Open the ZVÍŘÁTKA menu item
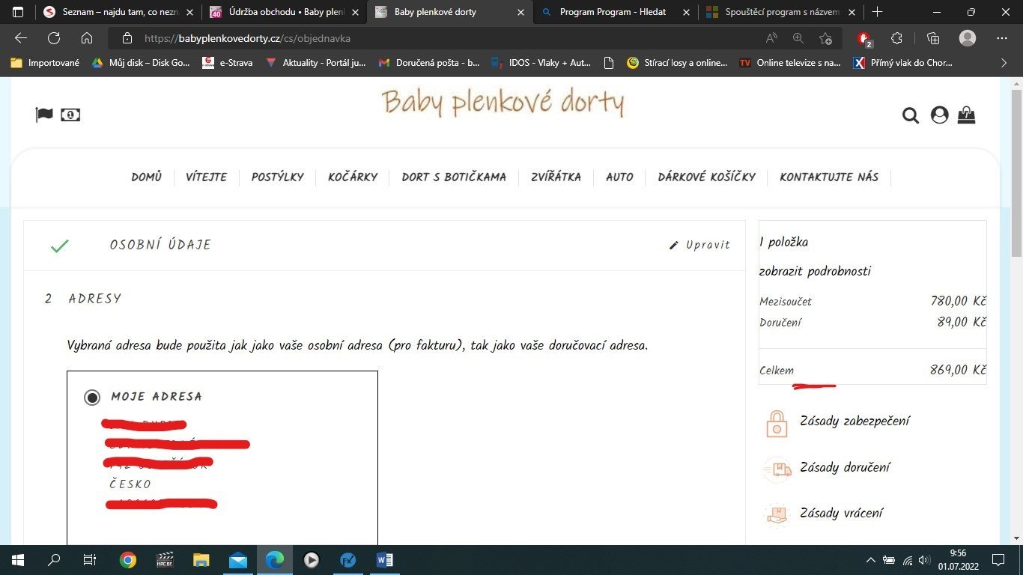The width and height of the screenshot is (1023, 575). (556, 177)
